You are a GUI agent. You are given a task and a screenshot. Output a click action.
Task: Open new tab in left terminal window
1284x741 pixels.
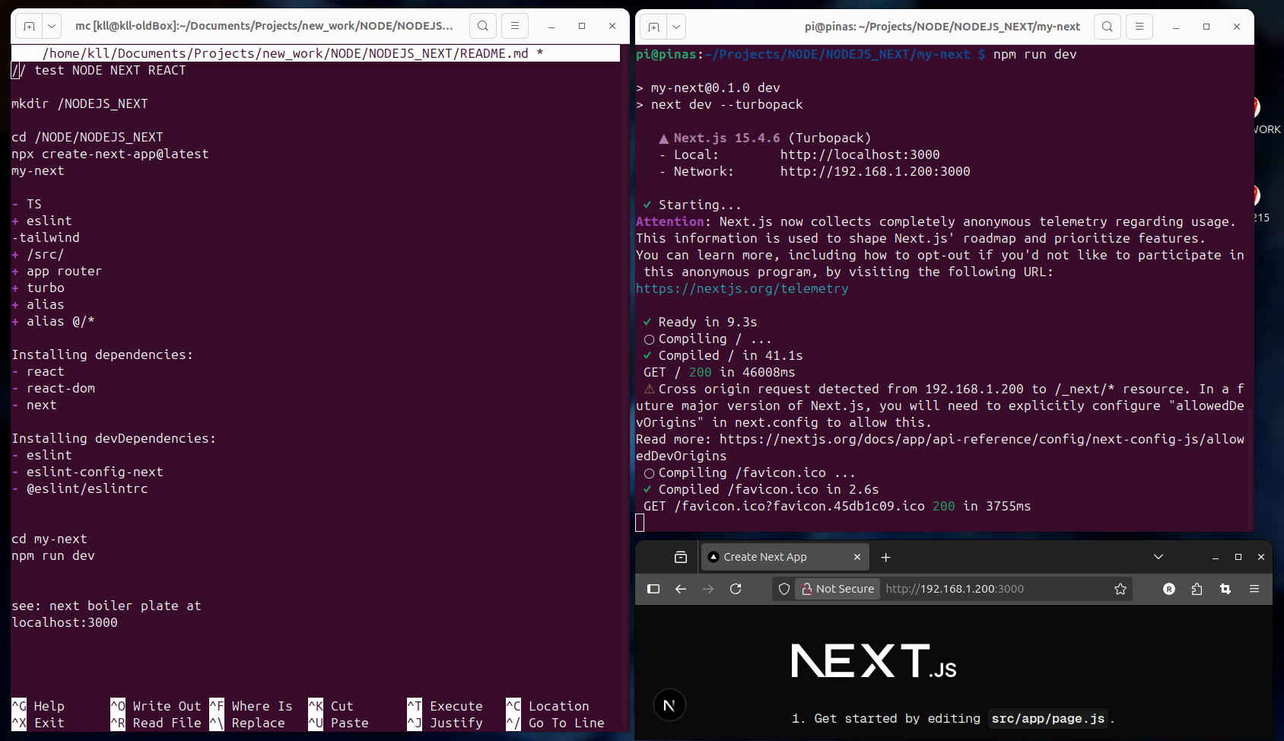[29, 26]
